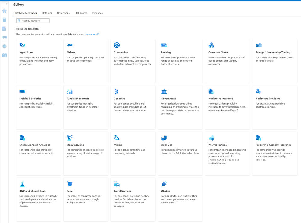Screen dimensions: 301x223
Task: Open the Develop hub document icon
Action: [5, 29]
